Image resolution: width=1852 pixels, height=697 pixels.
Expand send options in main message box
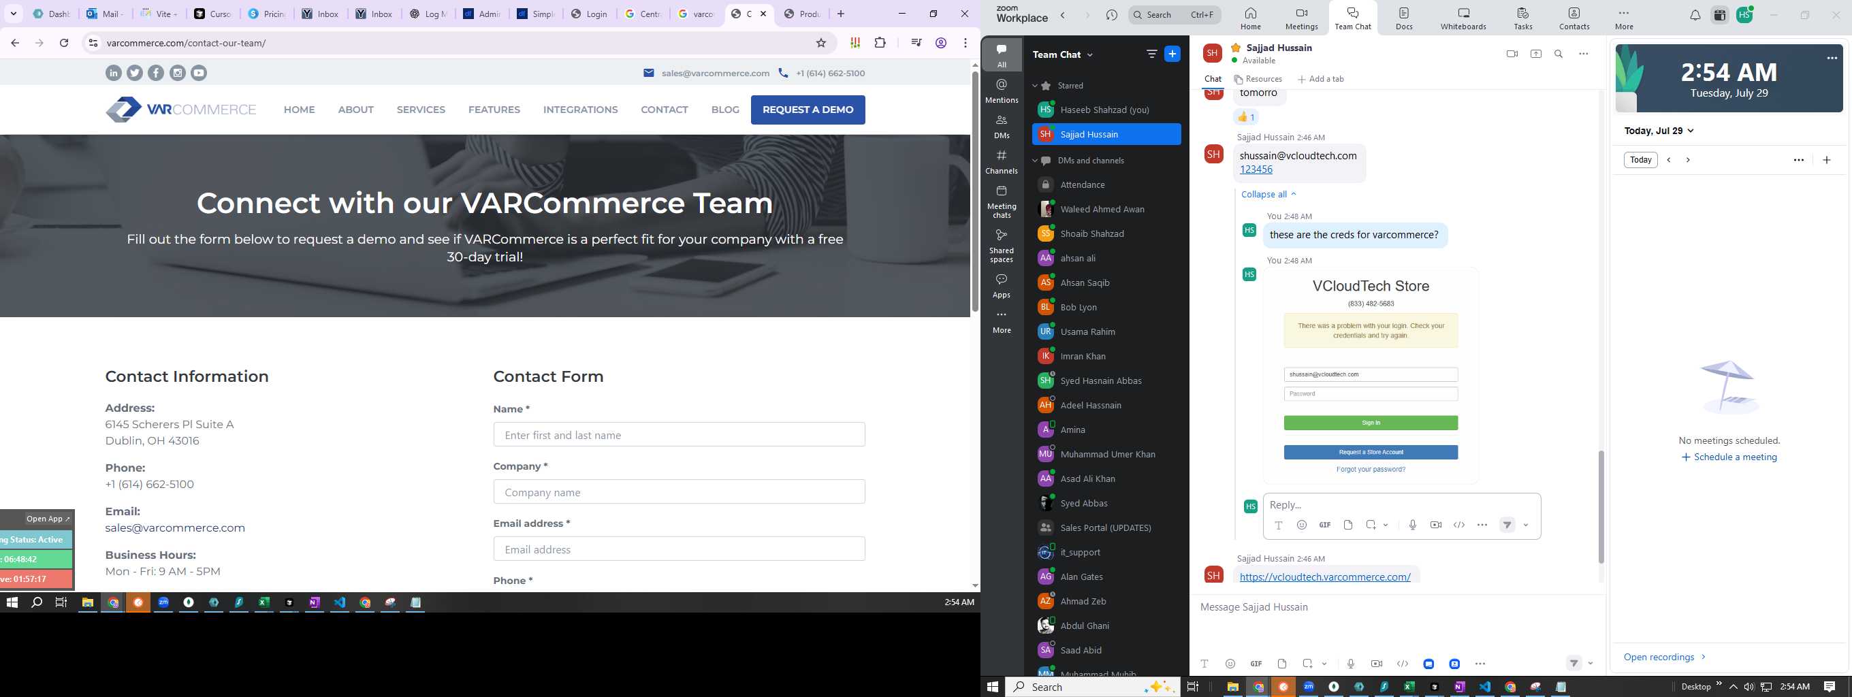[x=1591, y=663]
